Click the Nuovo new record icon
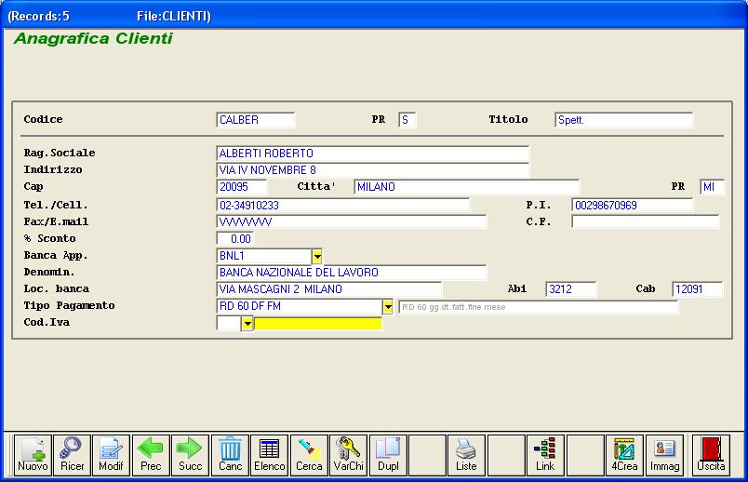 click(x=33, y=455)
